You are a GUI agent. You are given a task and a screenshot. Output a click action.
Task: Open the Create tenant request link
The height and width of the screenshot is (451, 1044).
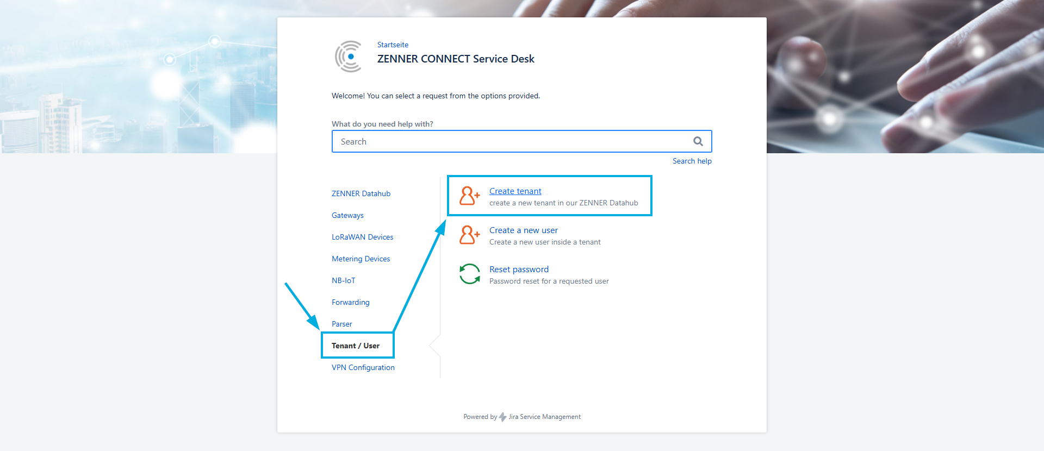pyautogui.click(x=515, y=191)
